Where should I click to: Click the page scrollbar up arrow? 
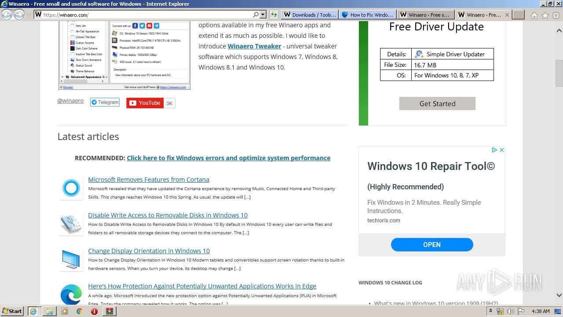(x=559, y=31)
